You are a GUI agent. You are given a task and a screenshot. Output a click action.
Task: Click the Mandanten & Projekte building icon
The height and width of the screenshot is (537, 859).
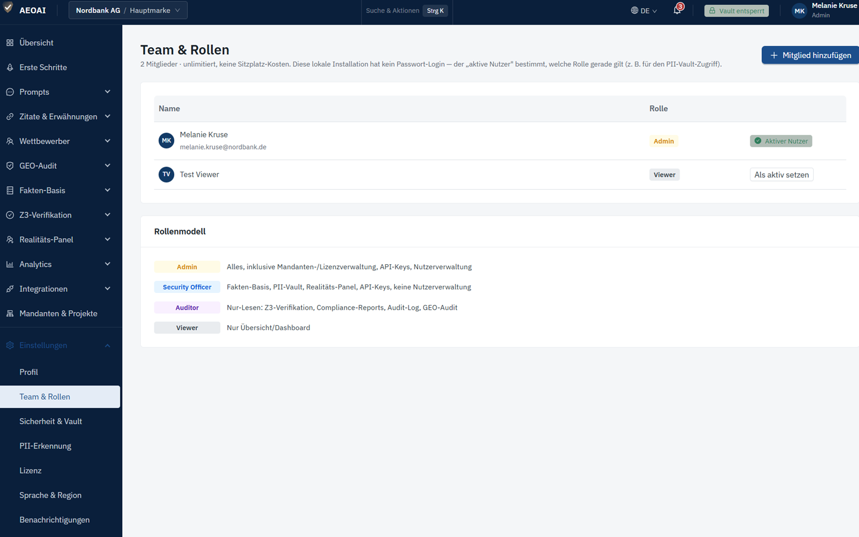10,313
